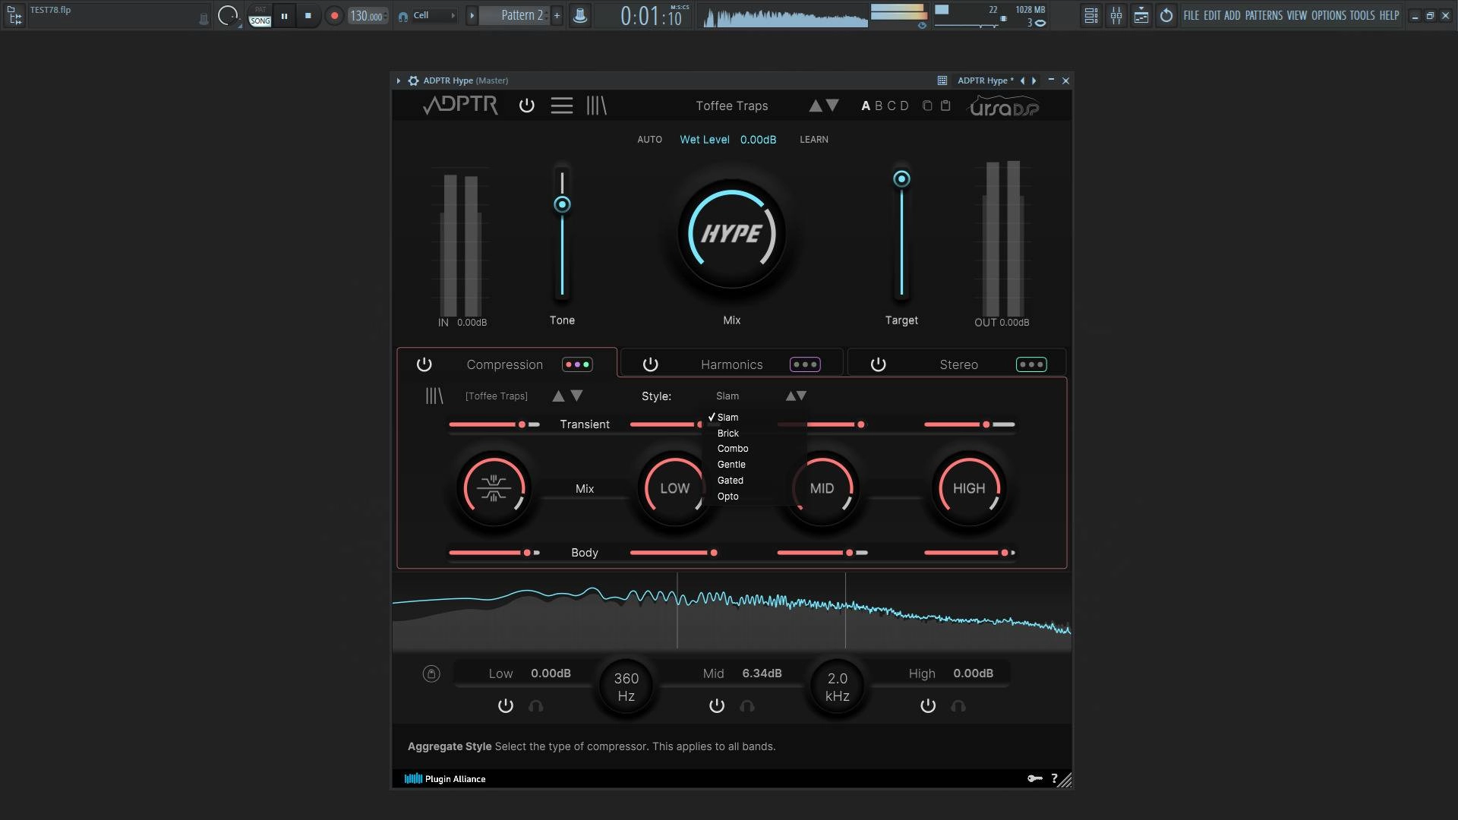Toggle the crossover lock icon
The height and width of the screenshot is (820, 1458).
pyautogui.click(x=431, y=674)
